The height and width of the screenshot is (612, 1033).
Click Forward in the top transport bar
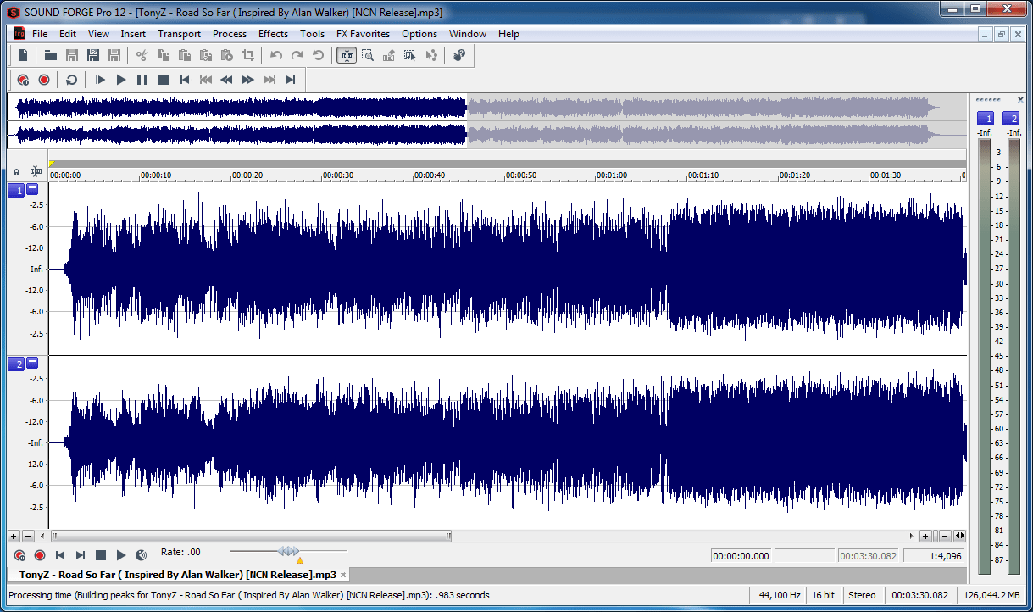pos(247,80)
